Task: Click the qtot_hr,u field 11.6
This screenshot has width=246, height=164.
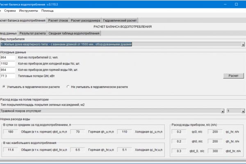Action: point(11,150)
